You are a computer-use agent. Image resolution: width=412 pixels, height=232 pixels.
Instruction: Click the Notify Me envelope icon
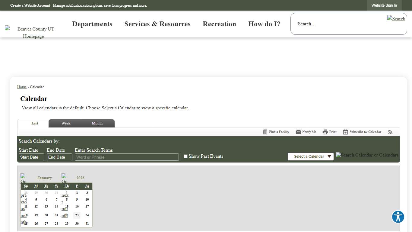click(x=298, y=132)
